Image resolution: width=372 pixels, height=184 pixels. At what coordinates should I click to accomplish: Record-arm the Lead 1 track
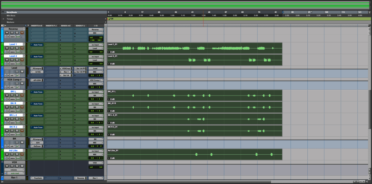click(7, 48)
